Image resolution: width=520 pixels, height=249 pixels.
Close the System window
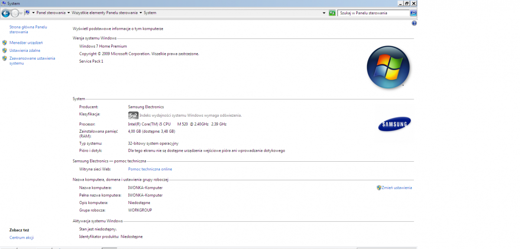(x=414, y=3)
